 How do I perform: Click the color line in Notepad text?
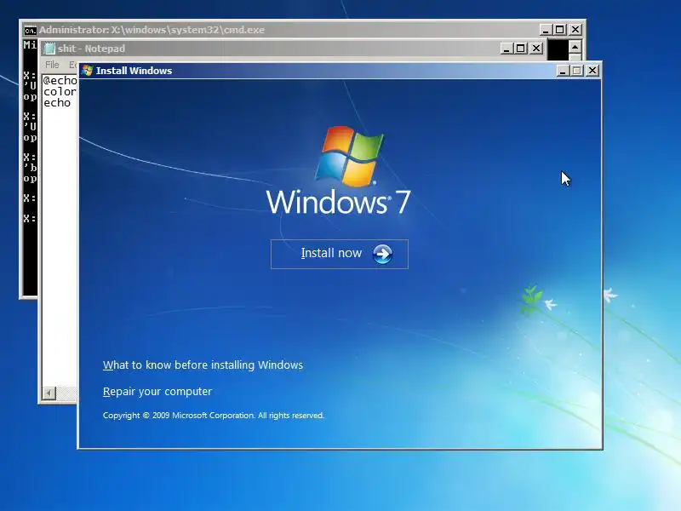(60, 92)
